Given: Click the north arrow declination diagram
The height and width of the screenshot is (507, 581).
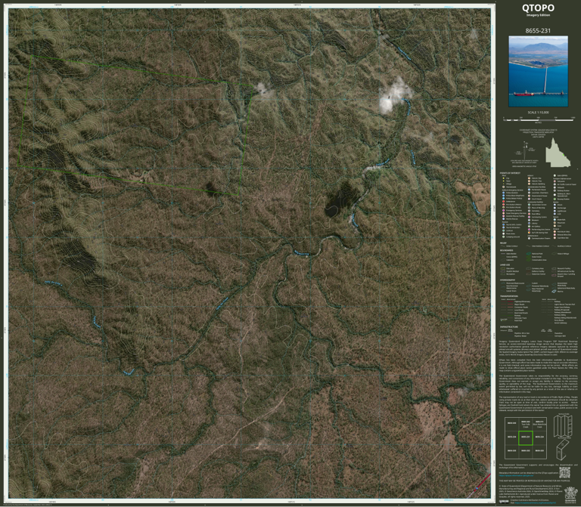Looking at the screenshot, I should 526,150.
